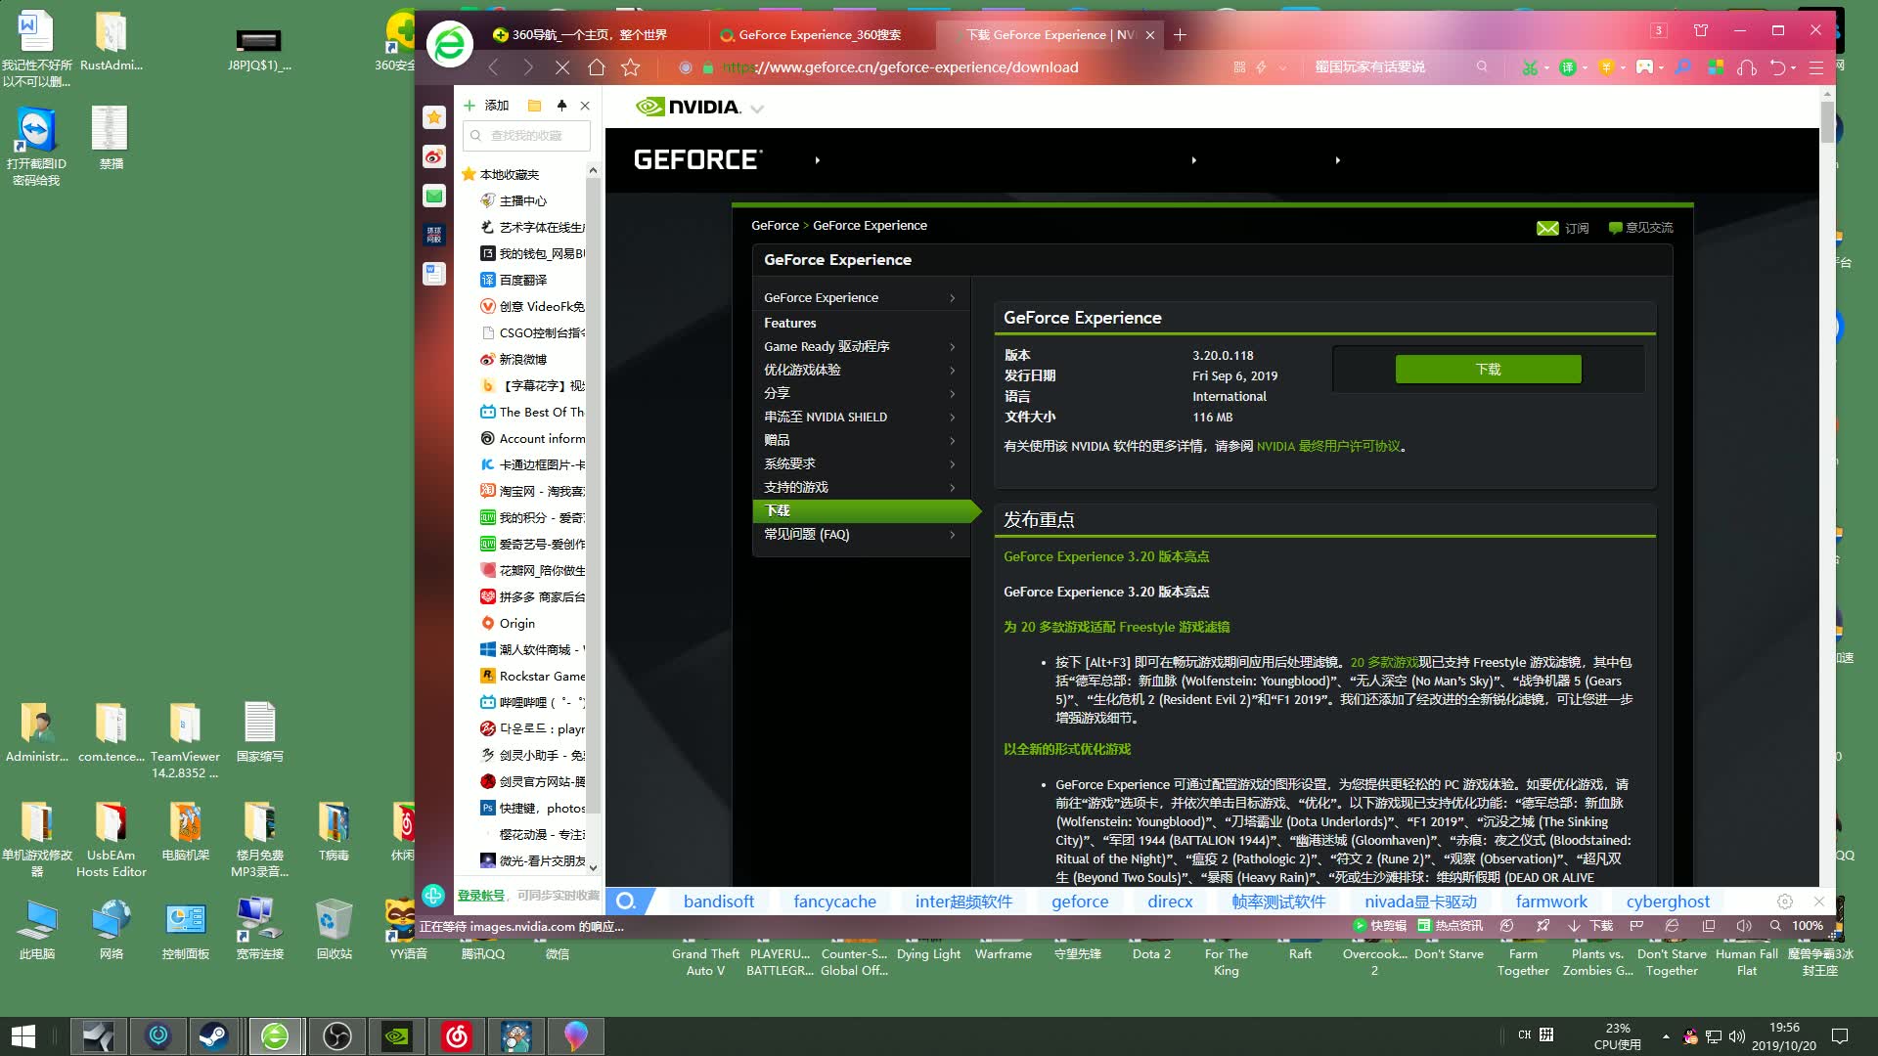The height and width of the screenshot is (1056, 1878).
Task: Open NVIDIA 最终用户许可协议 link
Action: pos(1327,446)
